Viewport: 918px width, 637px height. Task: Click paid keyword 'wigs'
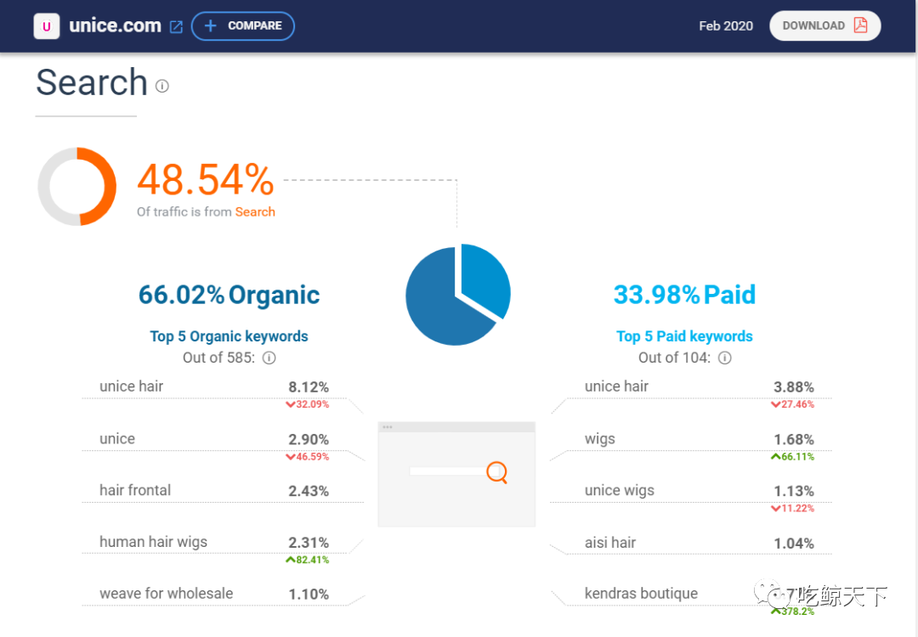coord(600,439)
